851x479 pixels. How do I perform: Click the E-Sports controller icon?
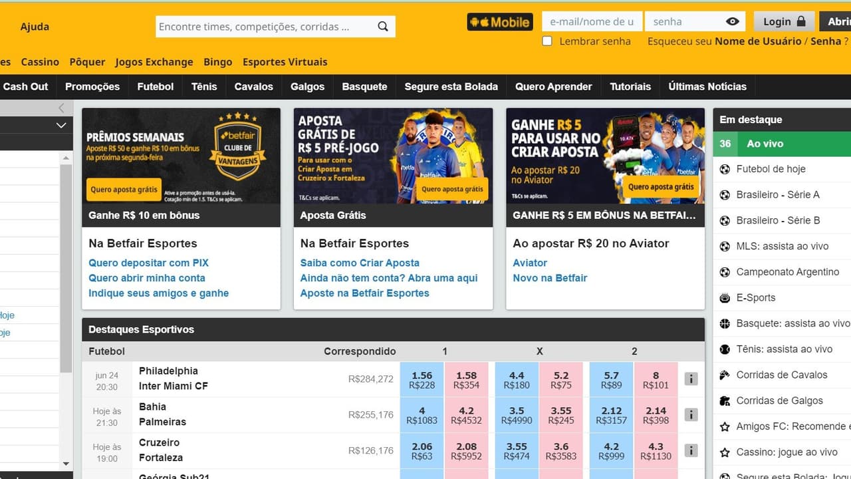pos(725,297)
